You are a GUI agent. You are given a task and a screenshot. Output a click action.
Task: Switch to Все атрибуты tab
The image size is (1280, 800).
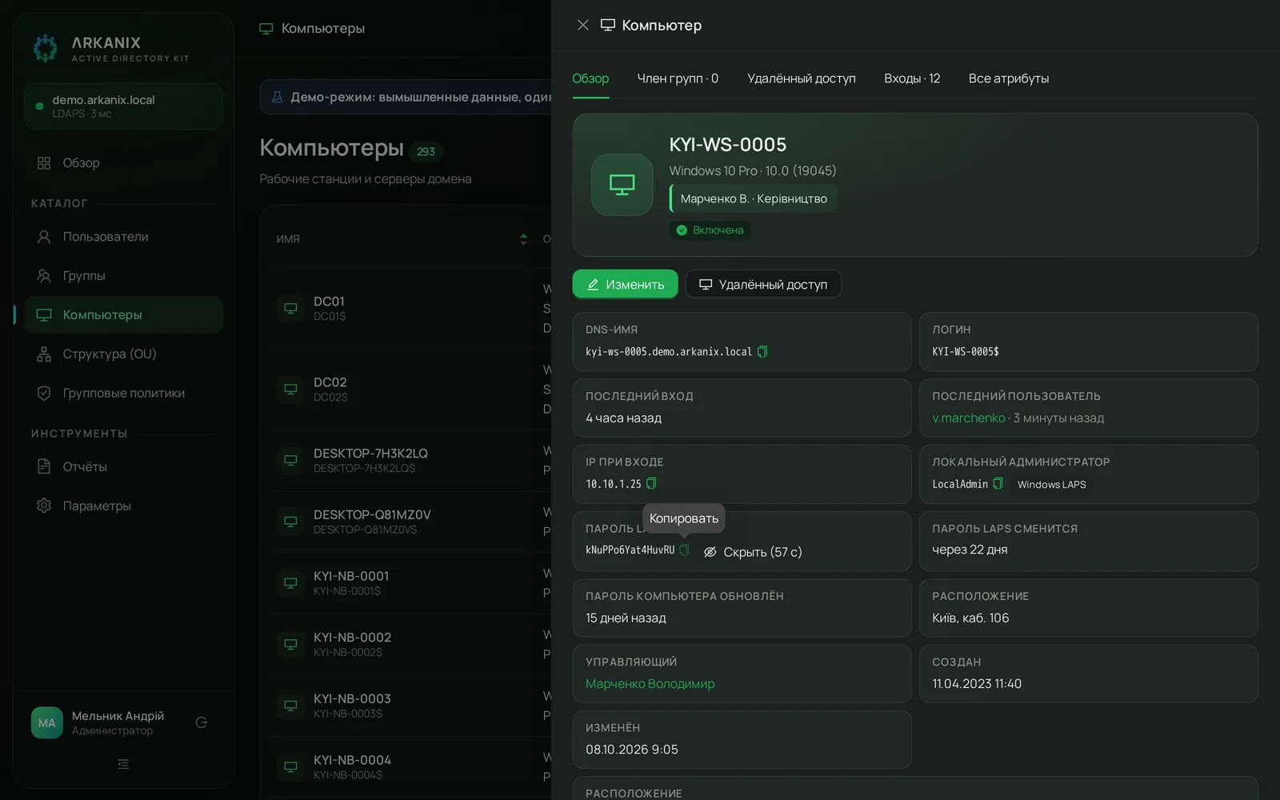(1009, 78)
